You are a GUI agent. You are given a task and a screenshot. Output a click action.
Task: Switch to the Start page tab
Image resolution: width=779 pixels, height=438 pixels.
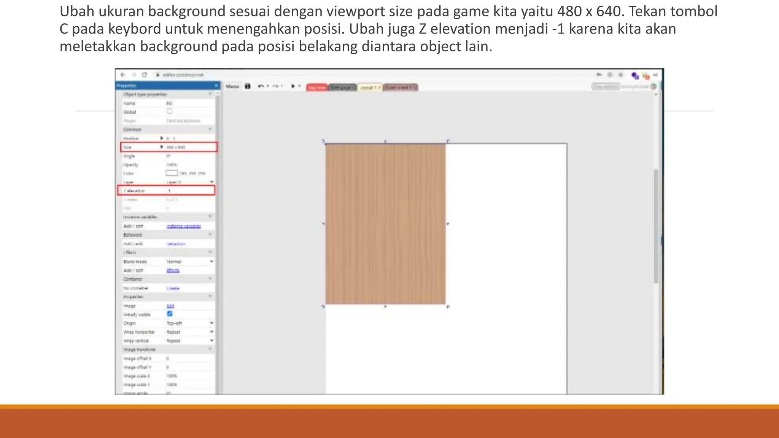pyautogui.click(x=342, y=87)
